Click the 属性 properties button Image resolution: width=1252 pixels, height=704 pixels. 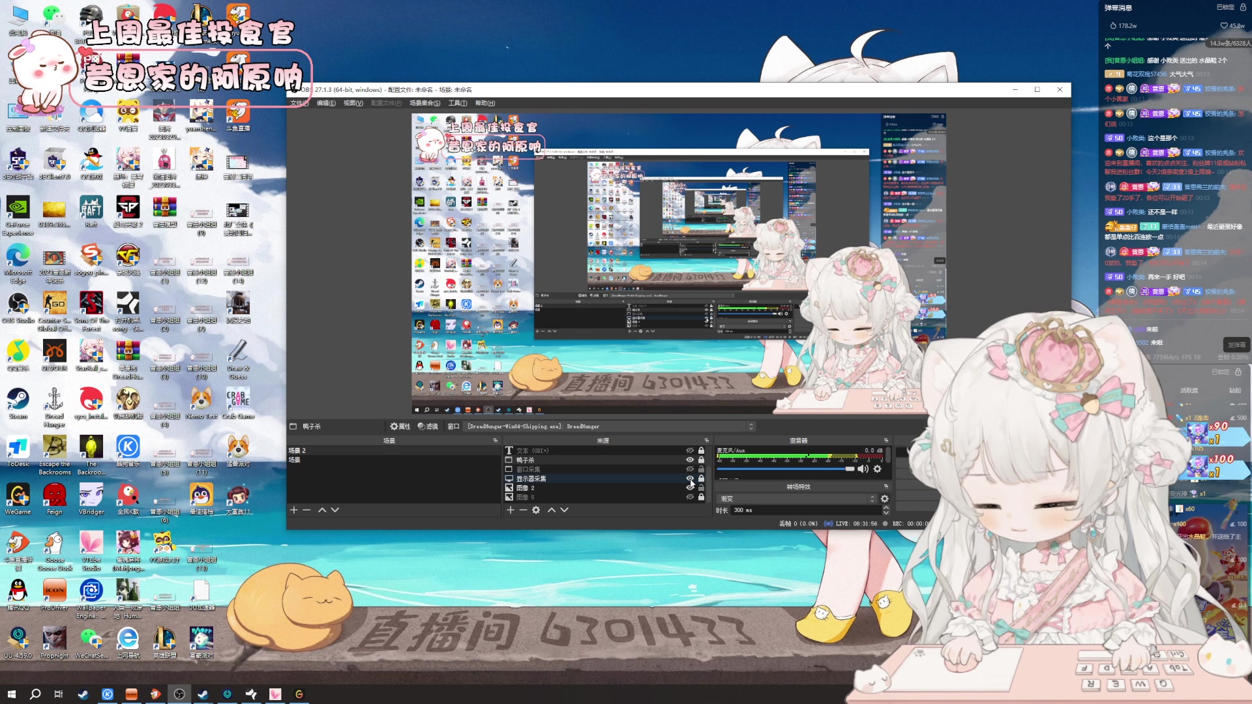400,426
